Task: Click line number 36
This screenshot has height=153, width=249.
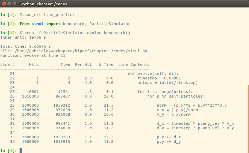Action: pos(12,142)
